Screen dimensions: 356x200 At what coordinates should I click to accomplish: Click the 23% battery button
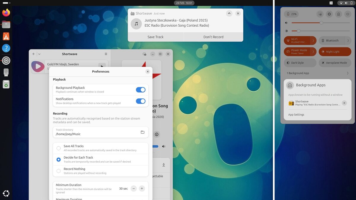(291, 14)
